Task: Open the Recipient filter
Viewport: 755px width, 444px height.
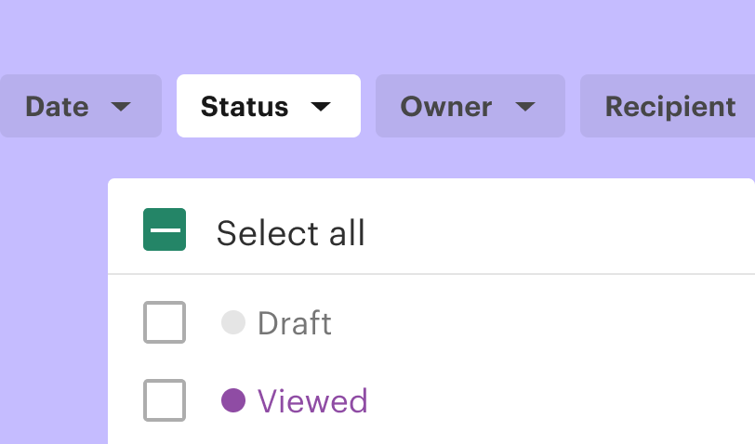Action: [669, 107]
